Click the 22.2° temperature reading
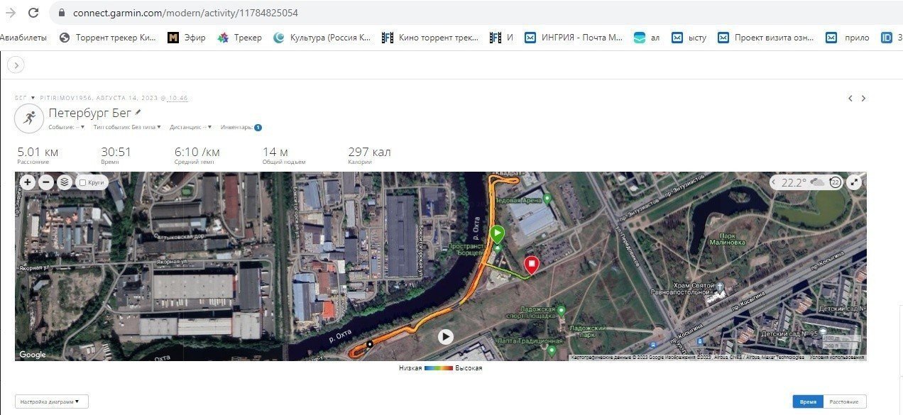This screenshot has height=415, width=903. pos(793,182)
